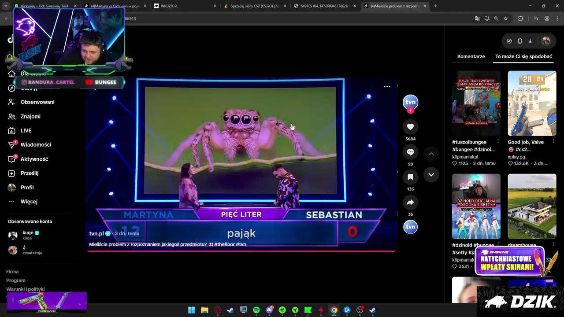Click download desktop app arrow icon
Screen dimensions: 564x317
530,41
